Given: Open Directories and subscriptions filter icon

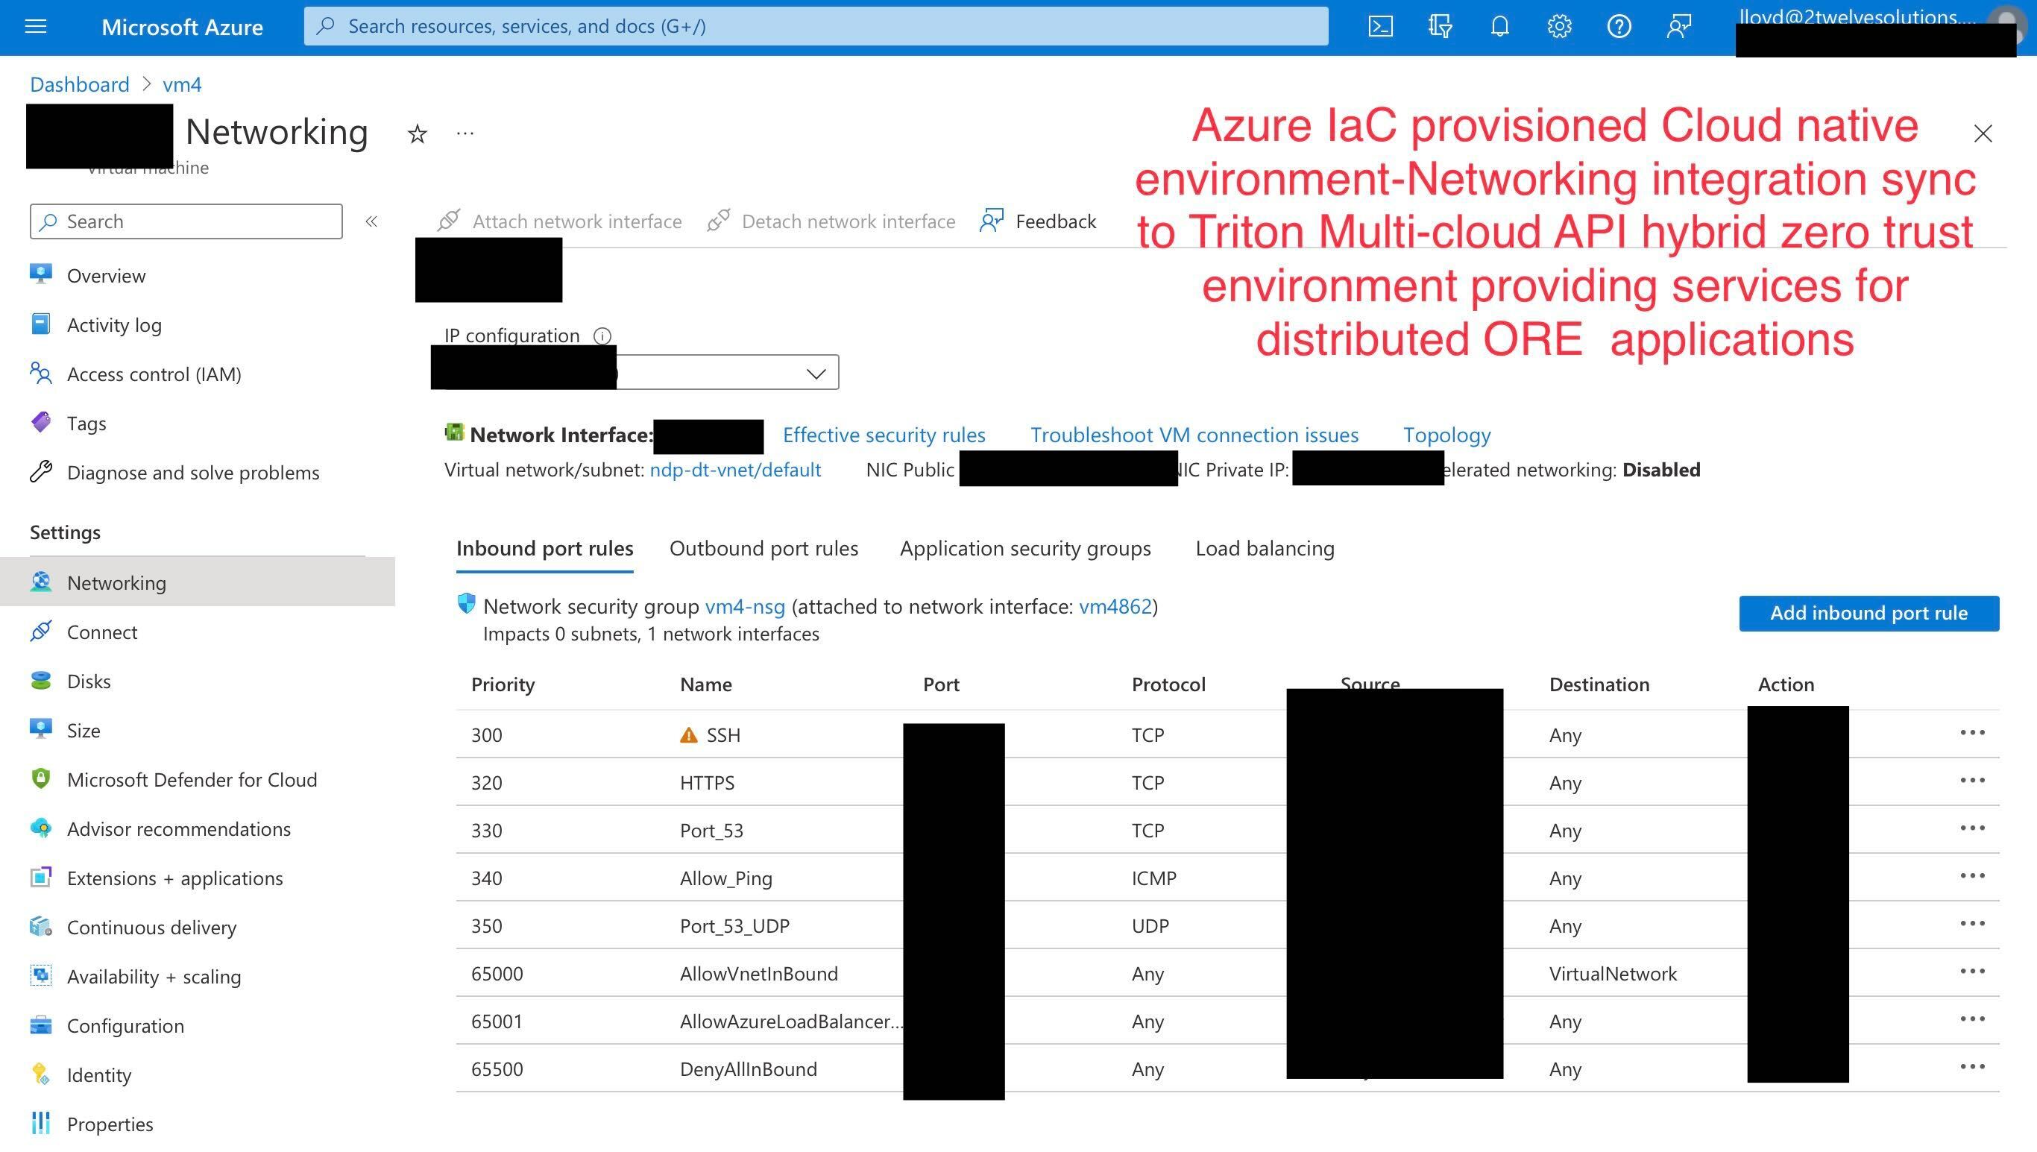Looking at the screenshot, I should pyautogui.click(x=1440, y=26).
